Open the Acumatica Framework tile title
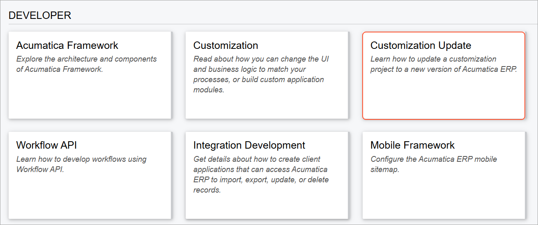 67,46
